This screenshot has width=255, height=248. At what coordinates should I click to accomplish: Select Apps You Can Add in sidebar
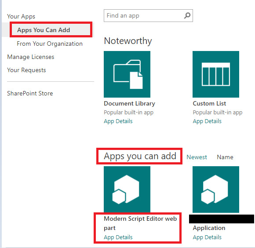tap(44, 30)
